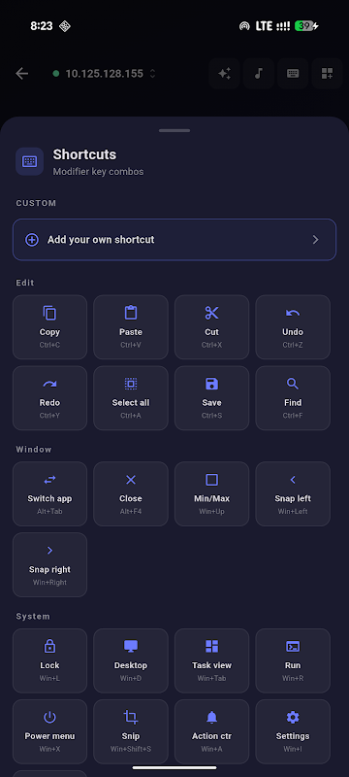
Task: Tap Add your own shortcut
Action: tap(174, 240)
